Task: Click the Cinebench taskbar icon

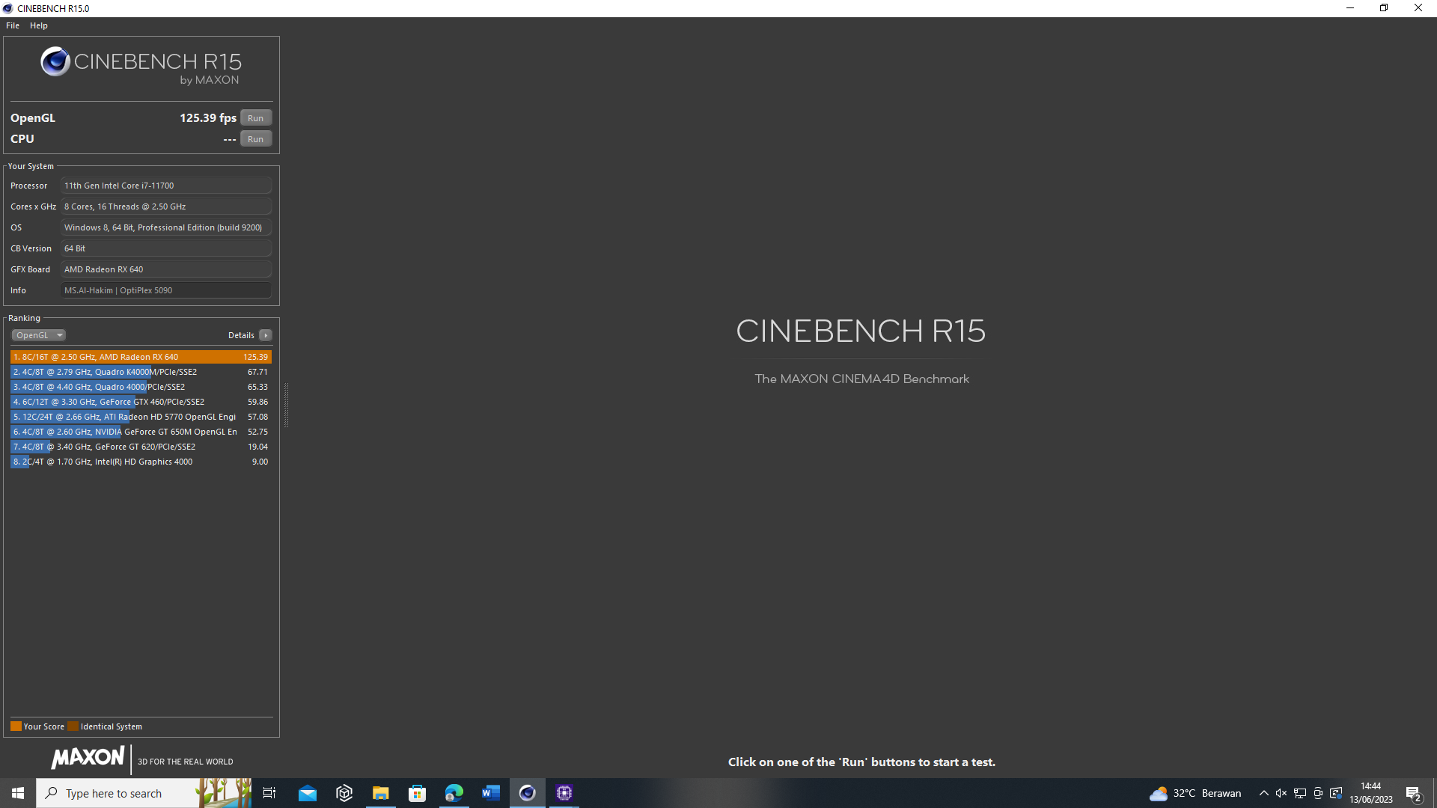Action: (528, 793)
